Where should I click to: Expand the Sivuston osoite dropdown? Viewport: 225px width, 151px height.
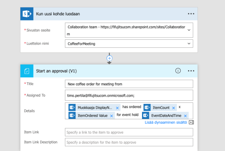[x=189, y=30]
